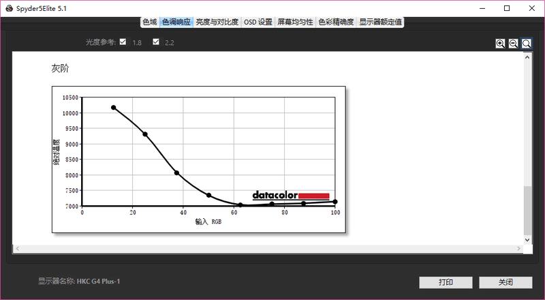This screenshot has width=545, height=300.
Task: Click the horizontal scrollbar left arrow
Action: [18, 248]
